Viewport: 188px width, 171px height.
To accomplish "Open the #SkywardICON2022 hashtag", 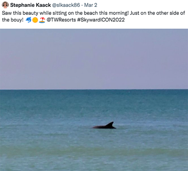I will (101, 20).
